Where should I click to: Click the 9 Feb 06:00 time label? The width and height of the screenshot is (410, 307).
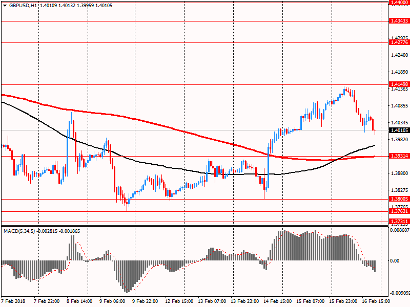pos(112,301)
